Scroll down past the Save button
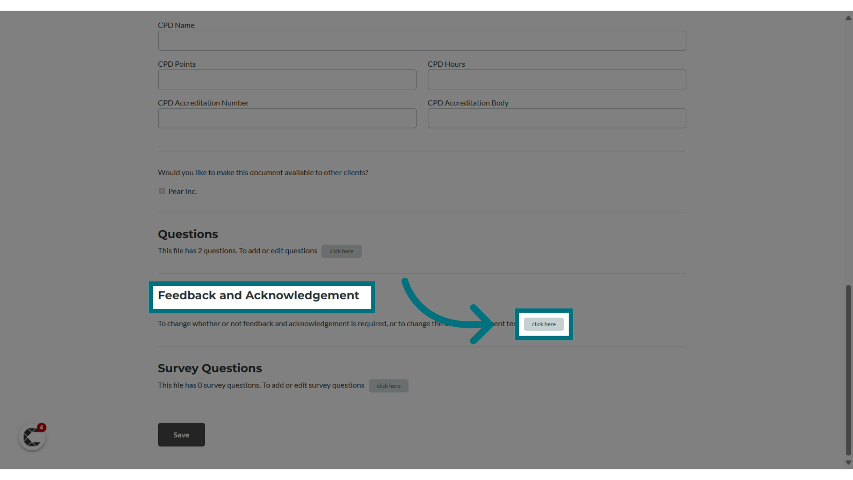 (x=848, y=463)
